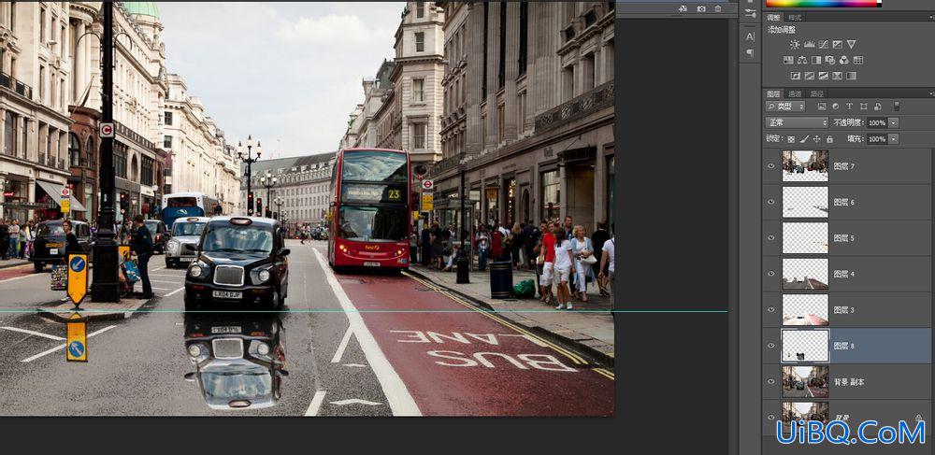Open the Paragraph panel (¶ icon)
935x455 pixels.
point(750,53)
